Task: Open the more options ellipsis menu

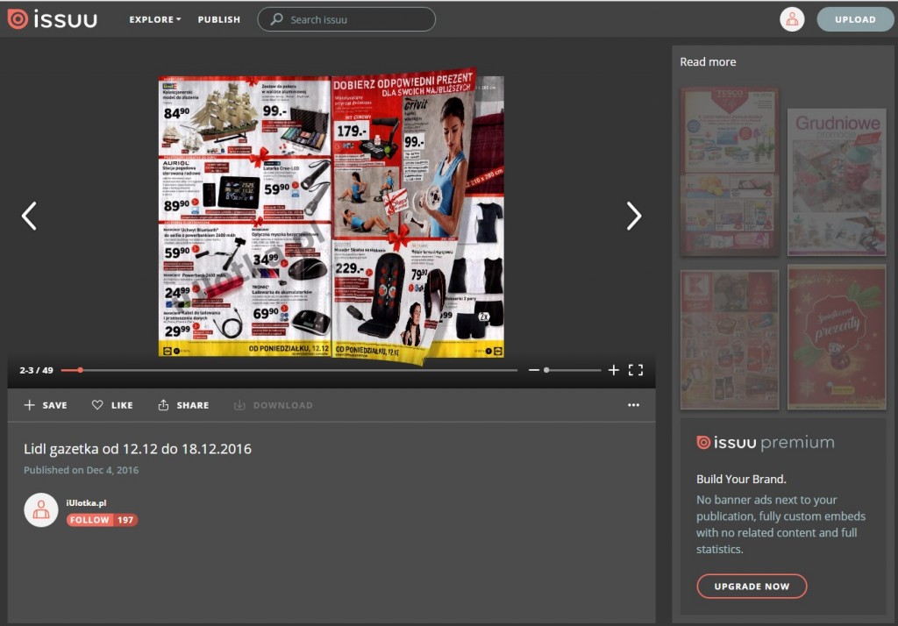Action: tap(633, 405)
